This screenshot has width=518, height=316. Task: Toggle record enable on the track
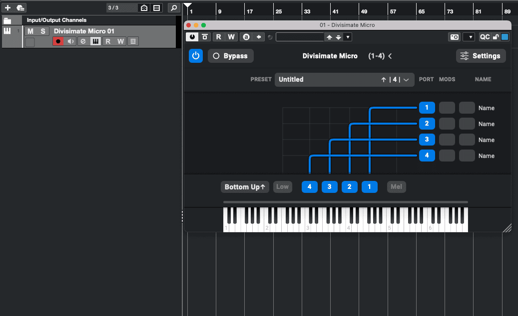[58, 41]
